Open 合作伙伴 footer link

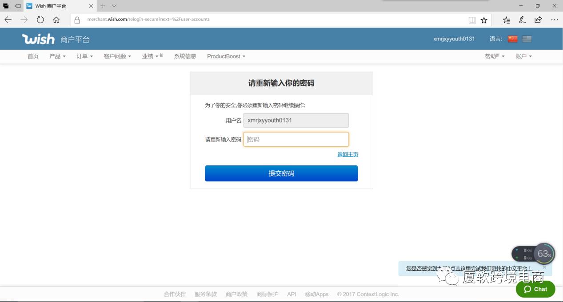tap(175, 294)
